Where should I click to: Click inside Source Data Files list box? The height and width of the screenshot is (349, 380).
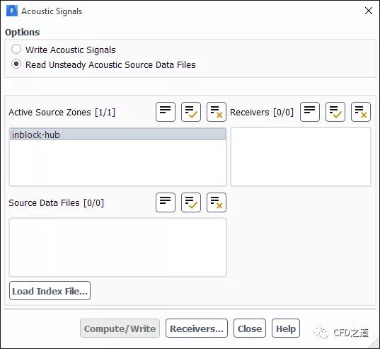coord(117,247)
